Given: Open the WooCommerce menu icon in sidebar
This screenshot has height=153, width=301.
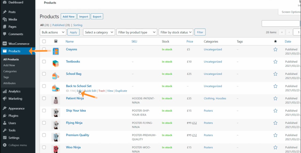Looking at the screenshot, I should click(x=5, y=44).
